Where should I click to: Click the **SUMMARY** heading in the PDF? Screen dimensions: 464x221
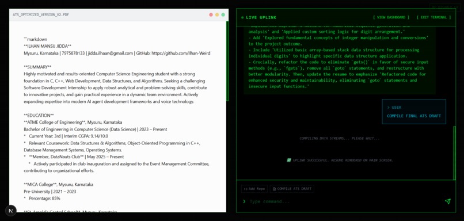coord(37,67)
